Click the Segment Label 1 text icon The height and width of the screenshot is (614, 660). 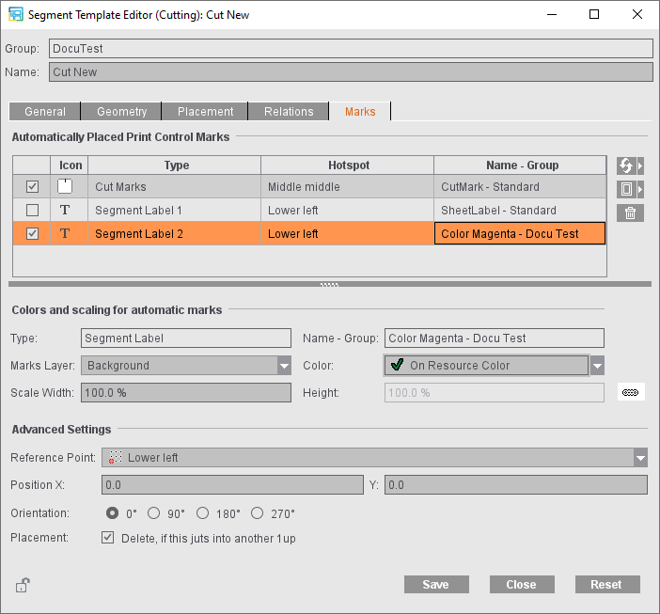pyautogui.click(x=65, y=211)
